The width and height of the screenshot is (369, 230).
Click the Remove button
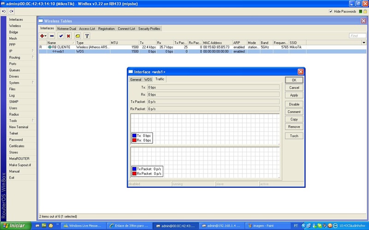(x=294, y=127)
